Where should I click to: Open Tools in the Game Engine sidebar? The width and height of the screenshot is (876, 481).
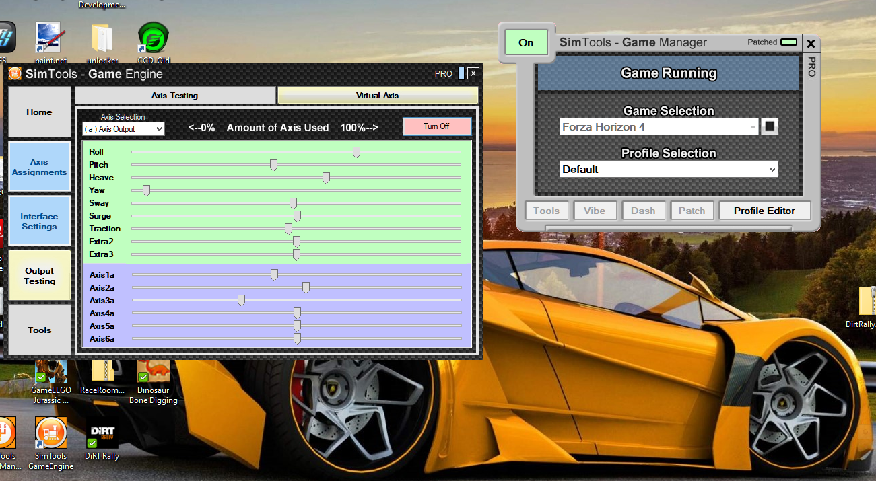point(39,330)
